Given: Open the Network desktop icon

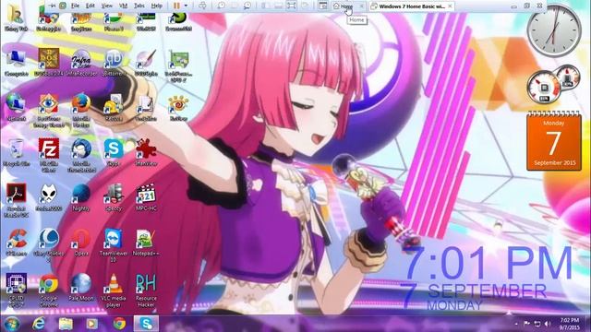Looking at the screenshot, I should pos(16,108).
